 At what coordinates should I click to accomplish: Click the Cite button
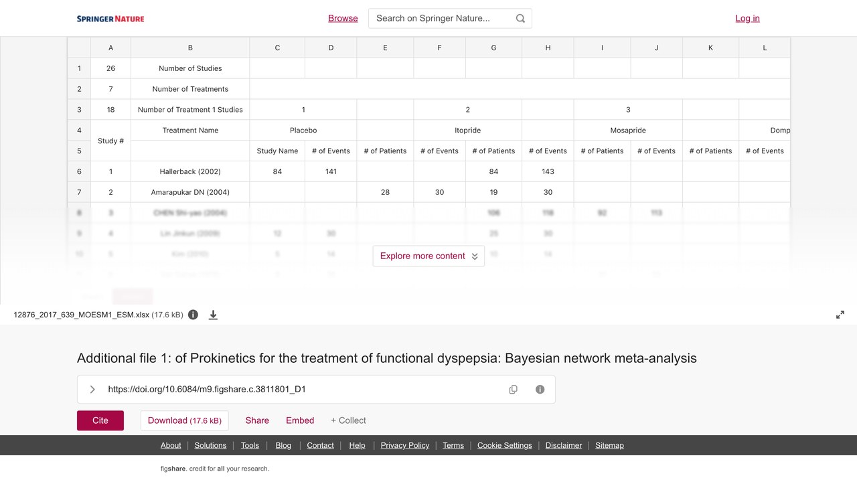(x=100, y=420)
